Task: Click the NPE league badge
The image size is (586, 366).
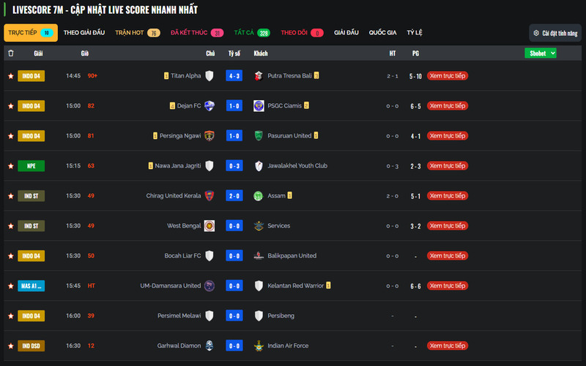Action: [x=31, y=166]
